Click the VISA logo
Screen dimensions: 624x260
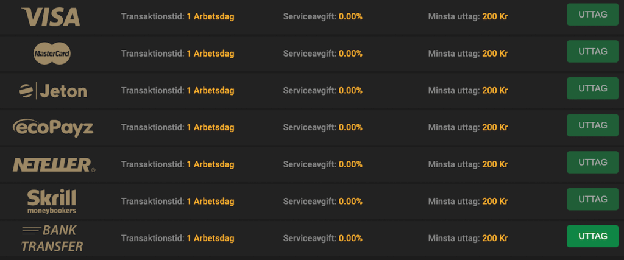[51, 17]
